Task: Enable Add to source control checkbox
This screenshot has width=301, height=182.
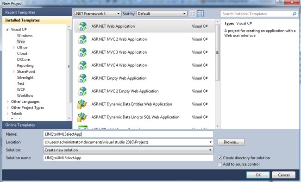Action: (x=220, y=164)
